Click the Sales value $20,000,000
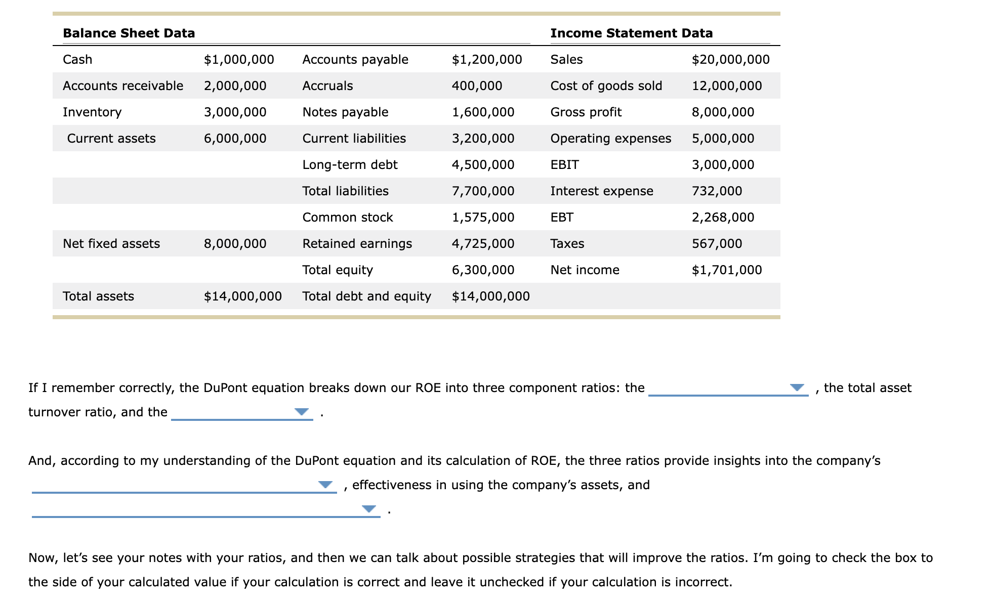 point(730,60)
